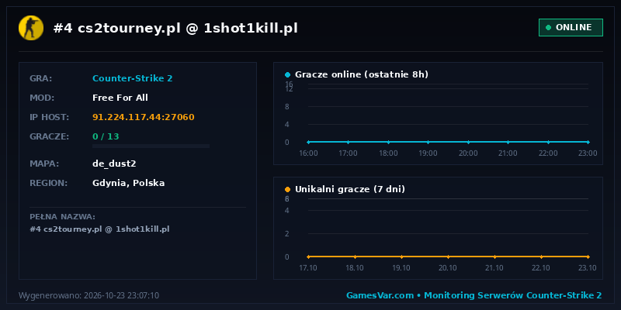Click the 23:00 data point on players chart
Image resolution: width=621 pixels, height=310 pixels.
(x=588, y=142)
